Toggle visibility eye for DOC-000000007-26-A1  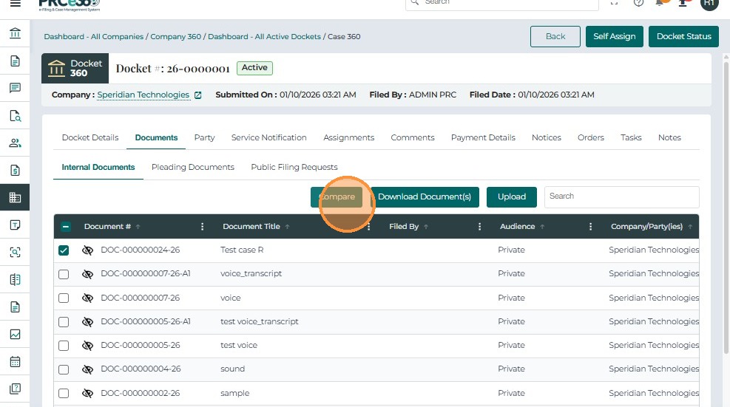point(87,274)
